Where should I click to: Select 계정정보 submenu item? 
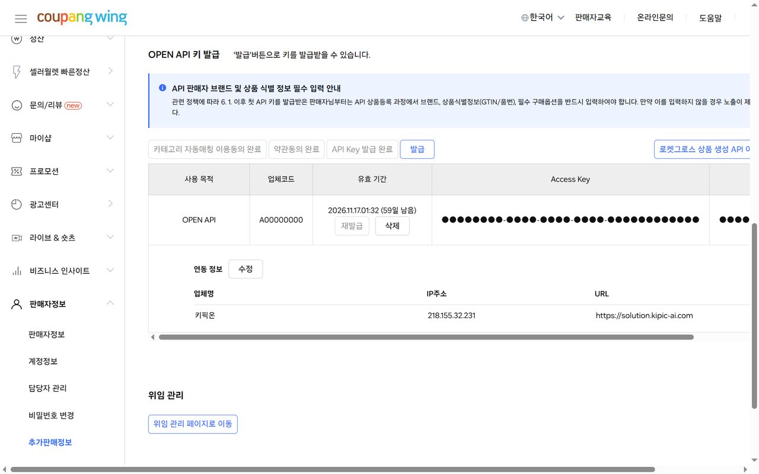(43, 361)
